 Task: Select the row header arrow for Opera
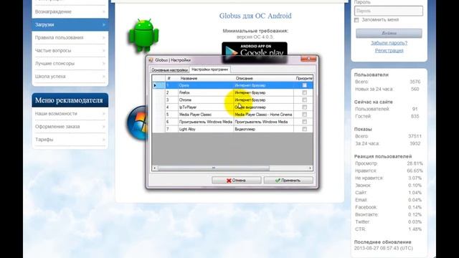155,85
